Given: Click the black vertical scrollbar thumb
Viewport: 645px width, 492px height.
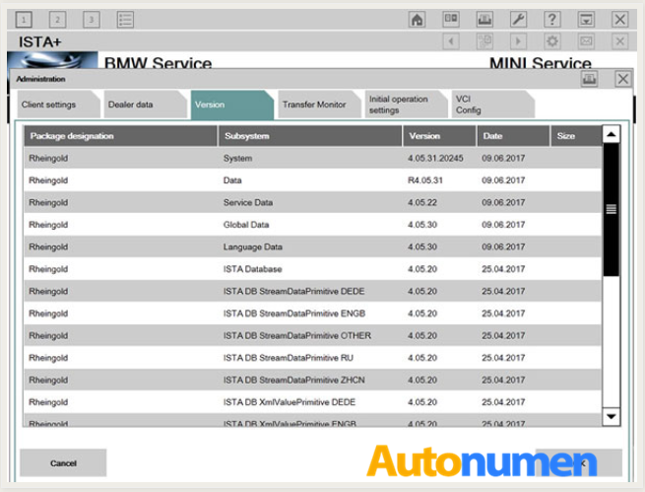Looking at the screenshot, I should click(612, 210).
